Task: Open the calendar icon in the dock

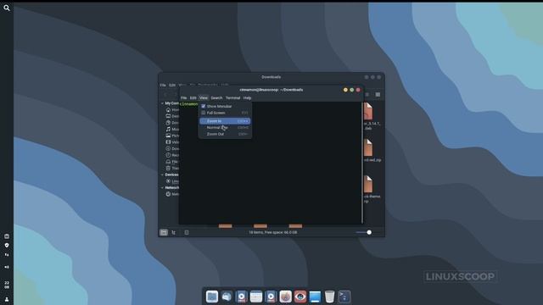Action: (x=256, y=297)
